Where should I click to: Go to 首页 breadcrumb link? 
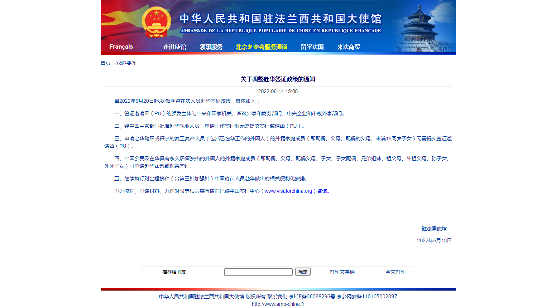(x=106, y=63)
